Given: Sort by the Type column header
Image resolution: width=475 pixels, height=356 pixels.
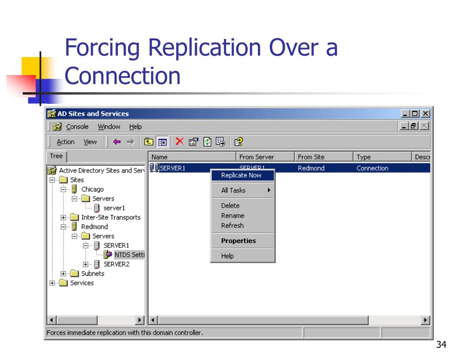Looking at the screenshot, I should tap(382, 157).
